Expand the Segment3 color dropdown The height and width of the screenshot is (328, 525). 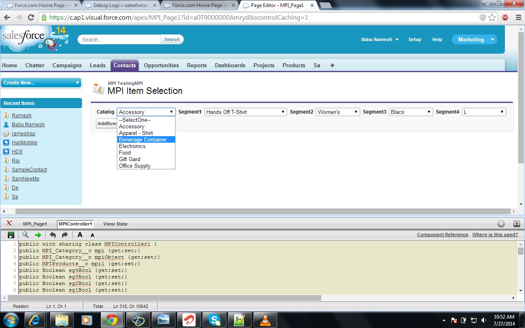(x=411, y=112)
